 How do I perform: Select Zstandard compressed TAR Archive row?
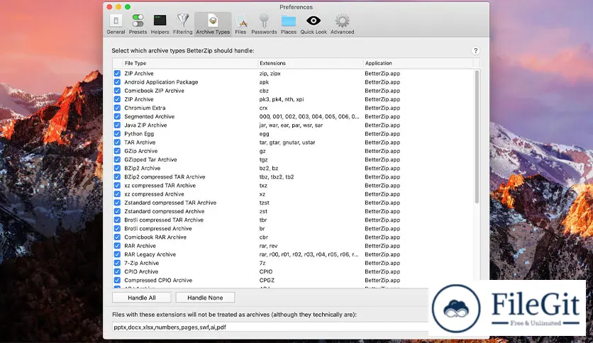pyautogui.click(x=294, y=203)
